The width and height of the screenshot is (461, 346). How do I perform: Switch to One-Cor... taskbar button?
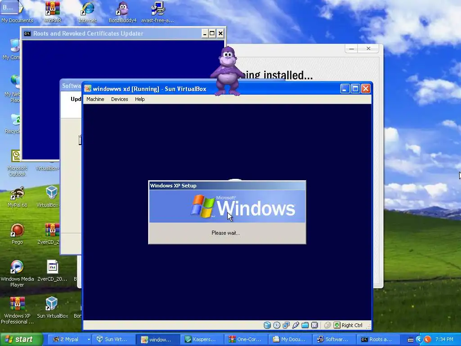point(246,340)
